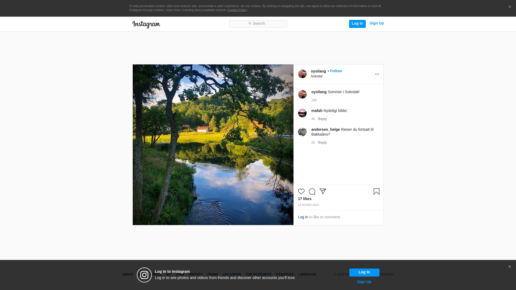View the 17 likes list
Screen dimensions: 516x290
[304, 199]
